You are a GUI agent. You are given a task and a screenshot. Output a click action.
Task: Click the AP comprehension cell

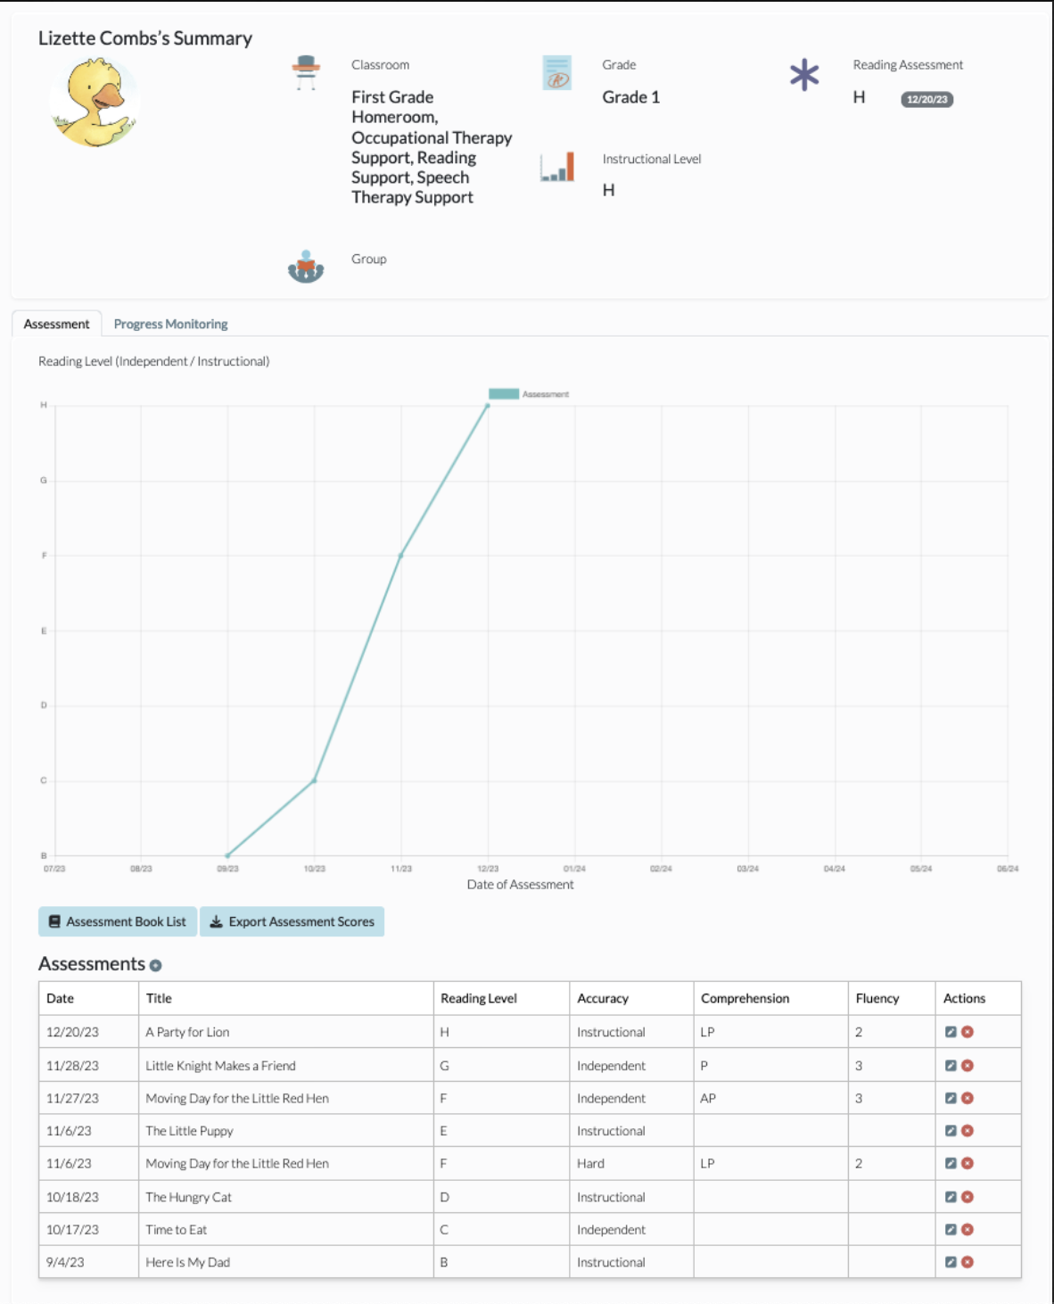click(x=770, y=1098)
